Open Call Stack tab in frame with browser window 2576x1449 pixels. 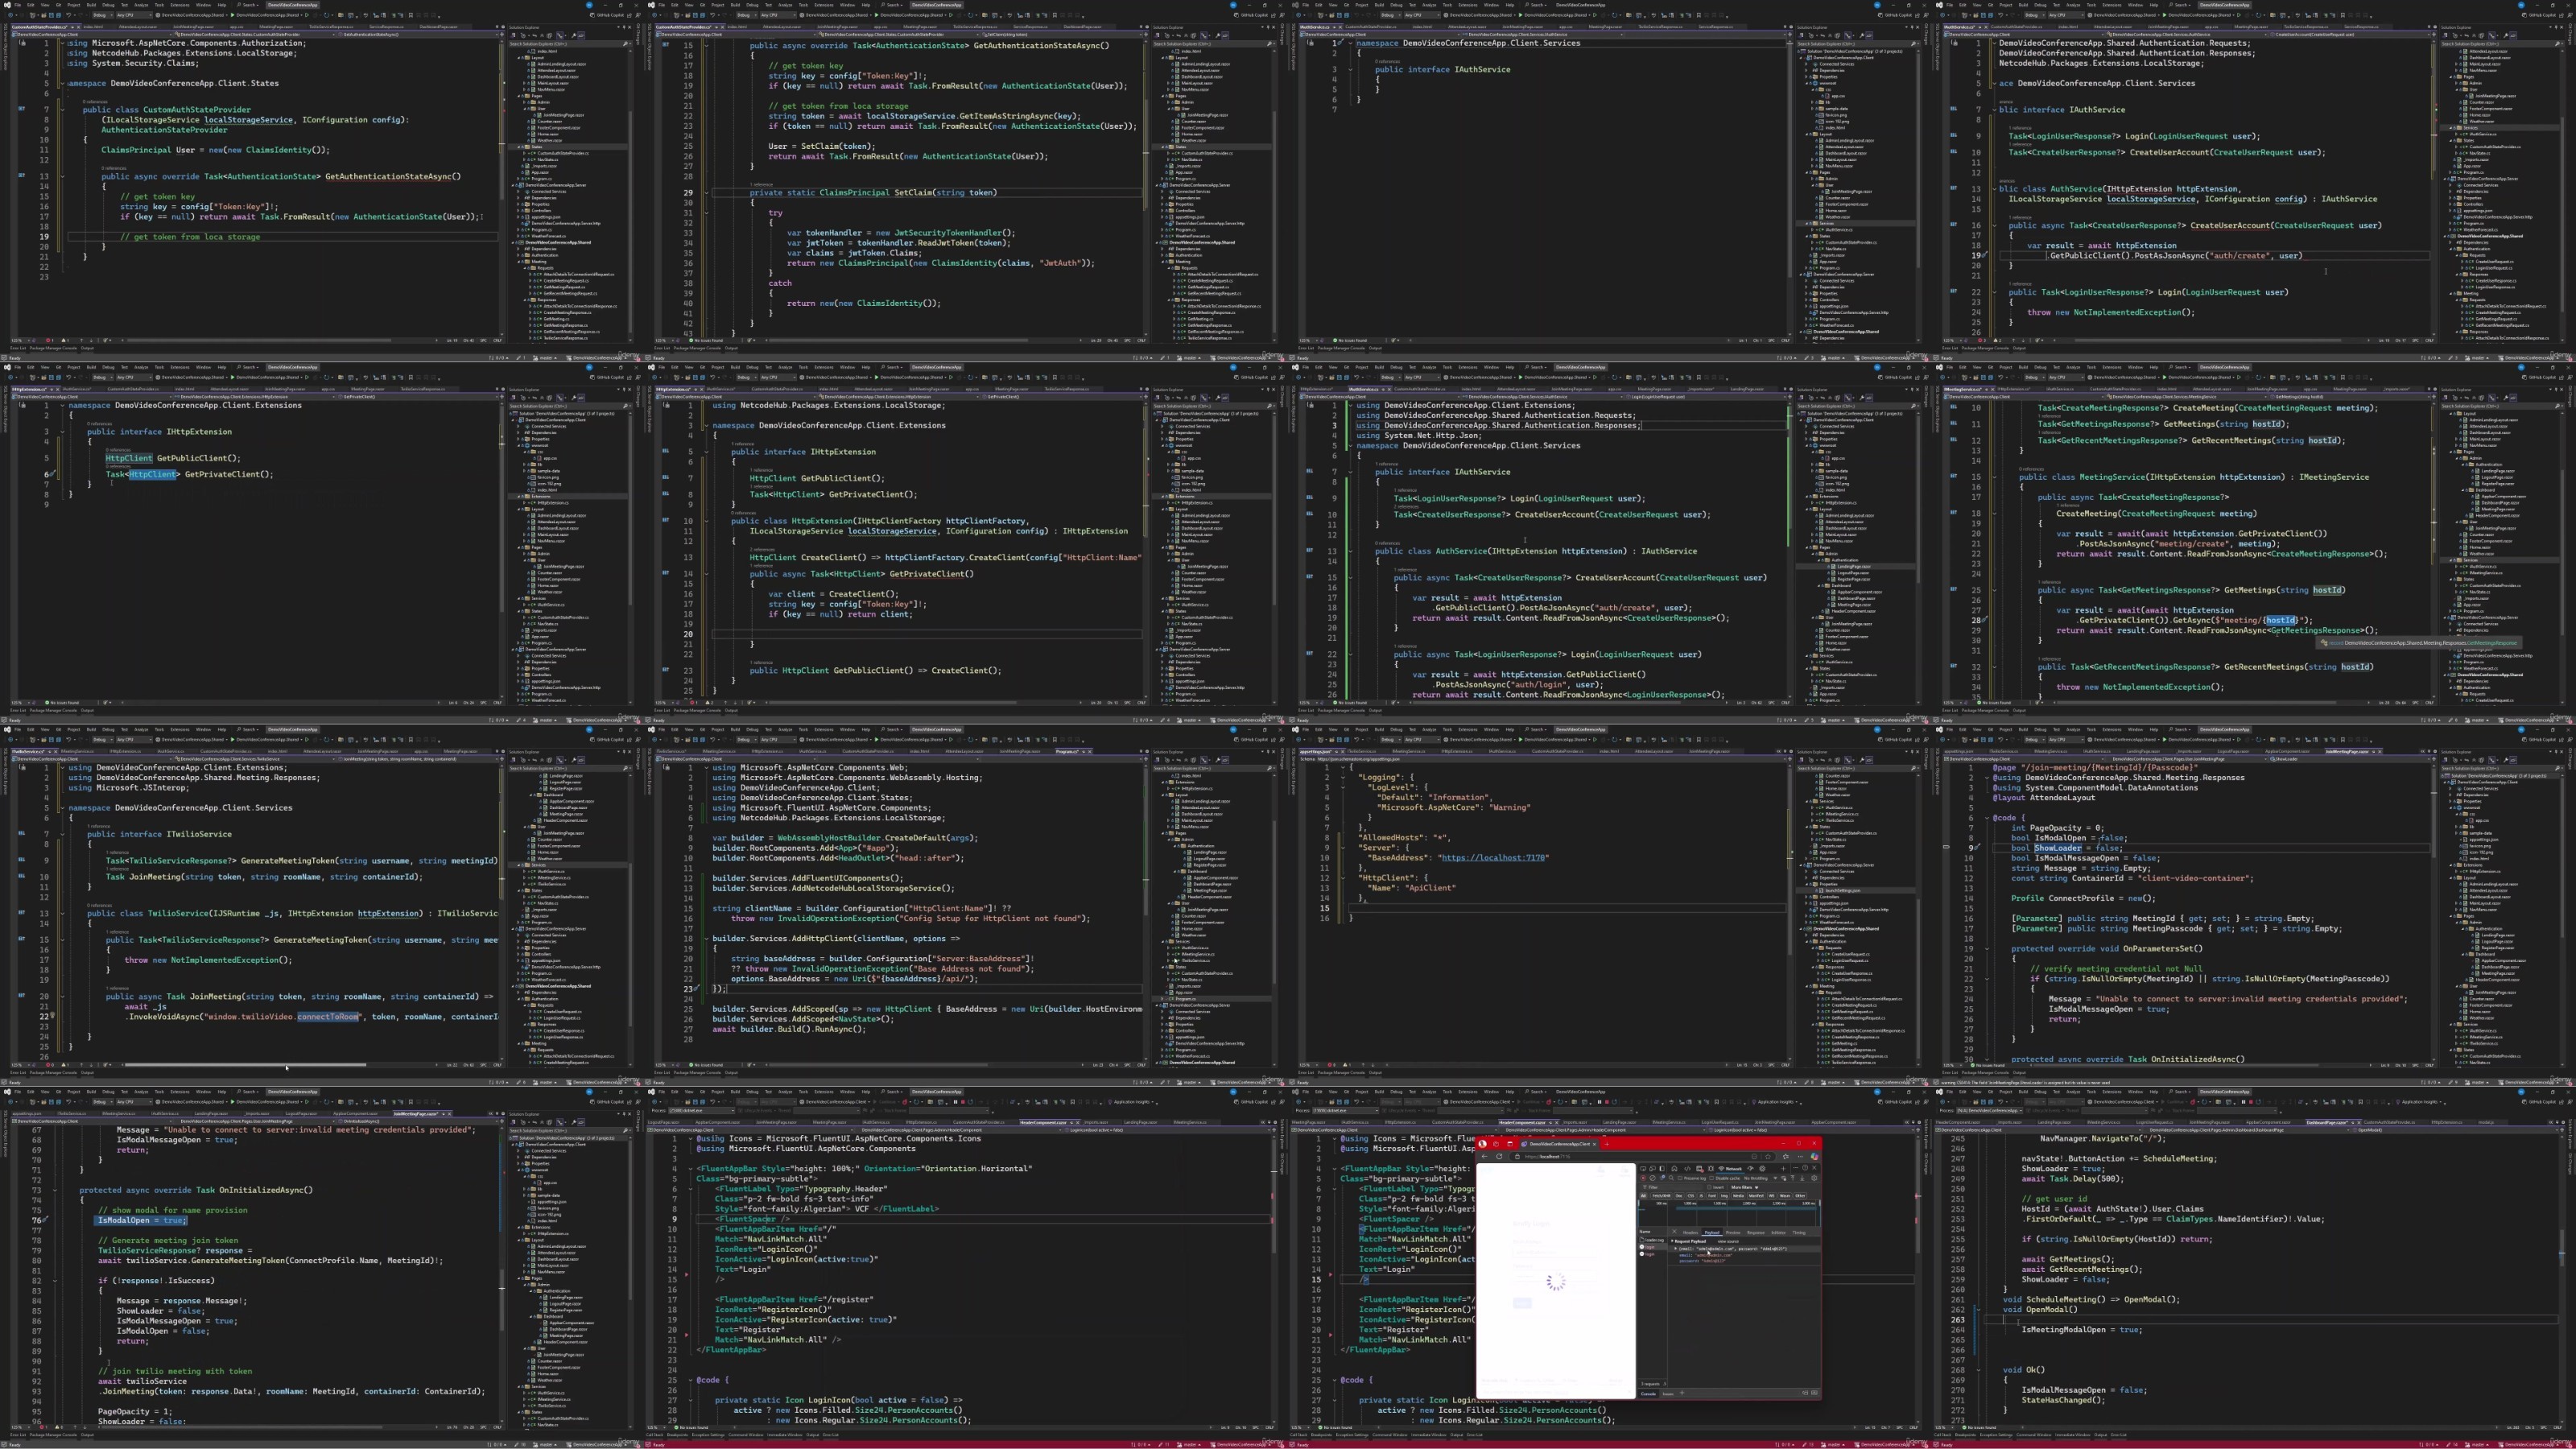pyautogui.click(x=1299, y=1435)
